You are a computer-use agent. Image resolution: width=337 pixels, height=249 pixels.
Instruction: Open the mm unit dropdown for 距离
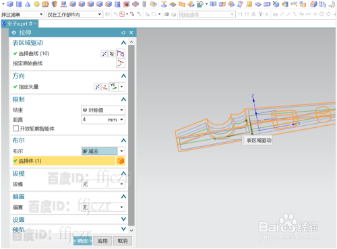tap(121, 120)
